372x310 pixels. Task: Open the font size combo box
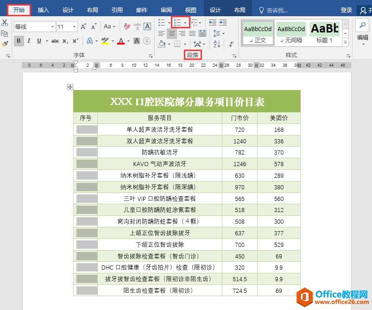pos(67,26)
